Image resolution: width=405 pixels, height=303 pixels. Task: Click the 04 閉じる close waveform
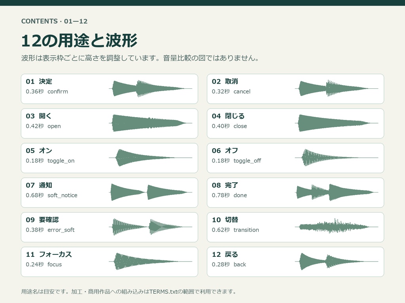pyautogui.click(x=337, y=123)
